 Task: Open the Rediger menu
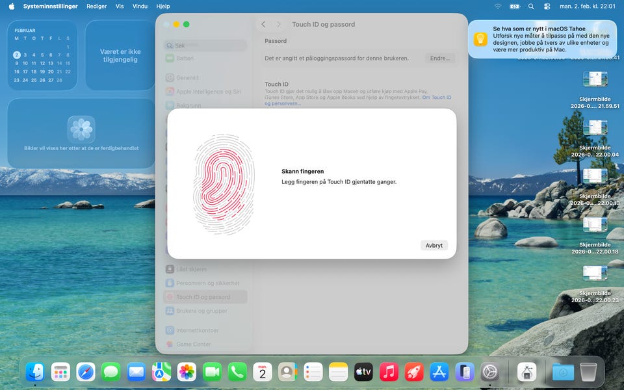[x=96, y=6]
